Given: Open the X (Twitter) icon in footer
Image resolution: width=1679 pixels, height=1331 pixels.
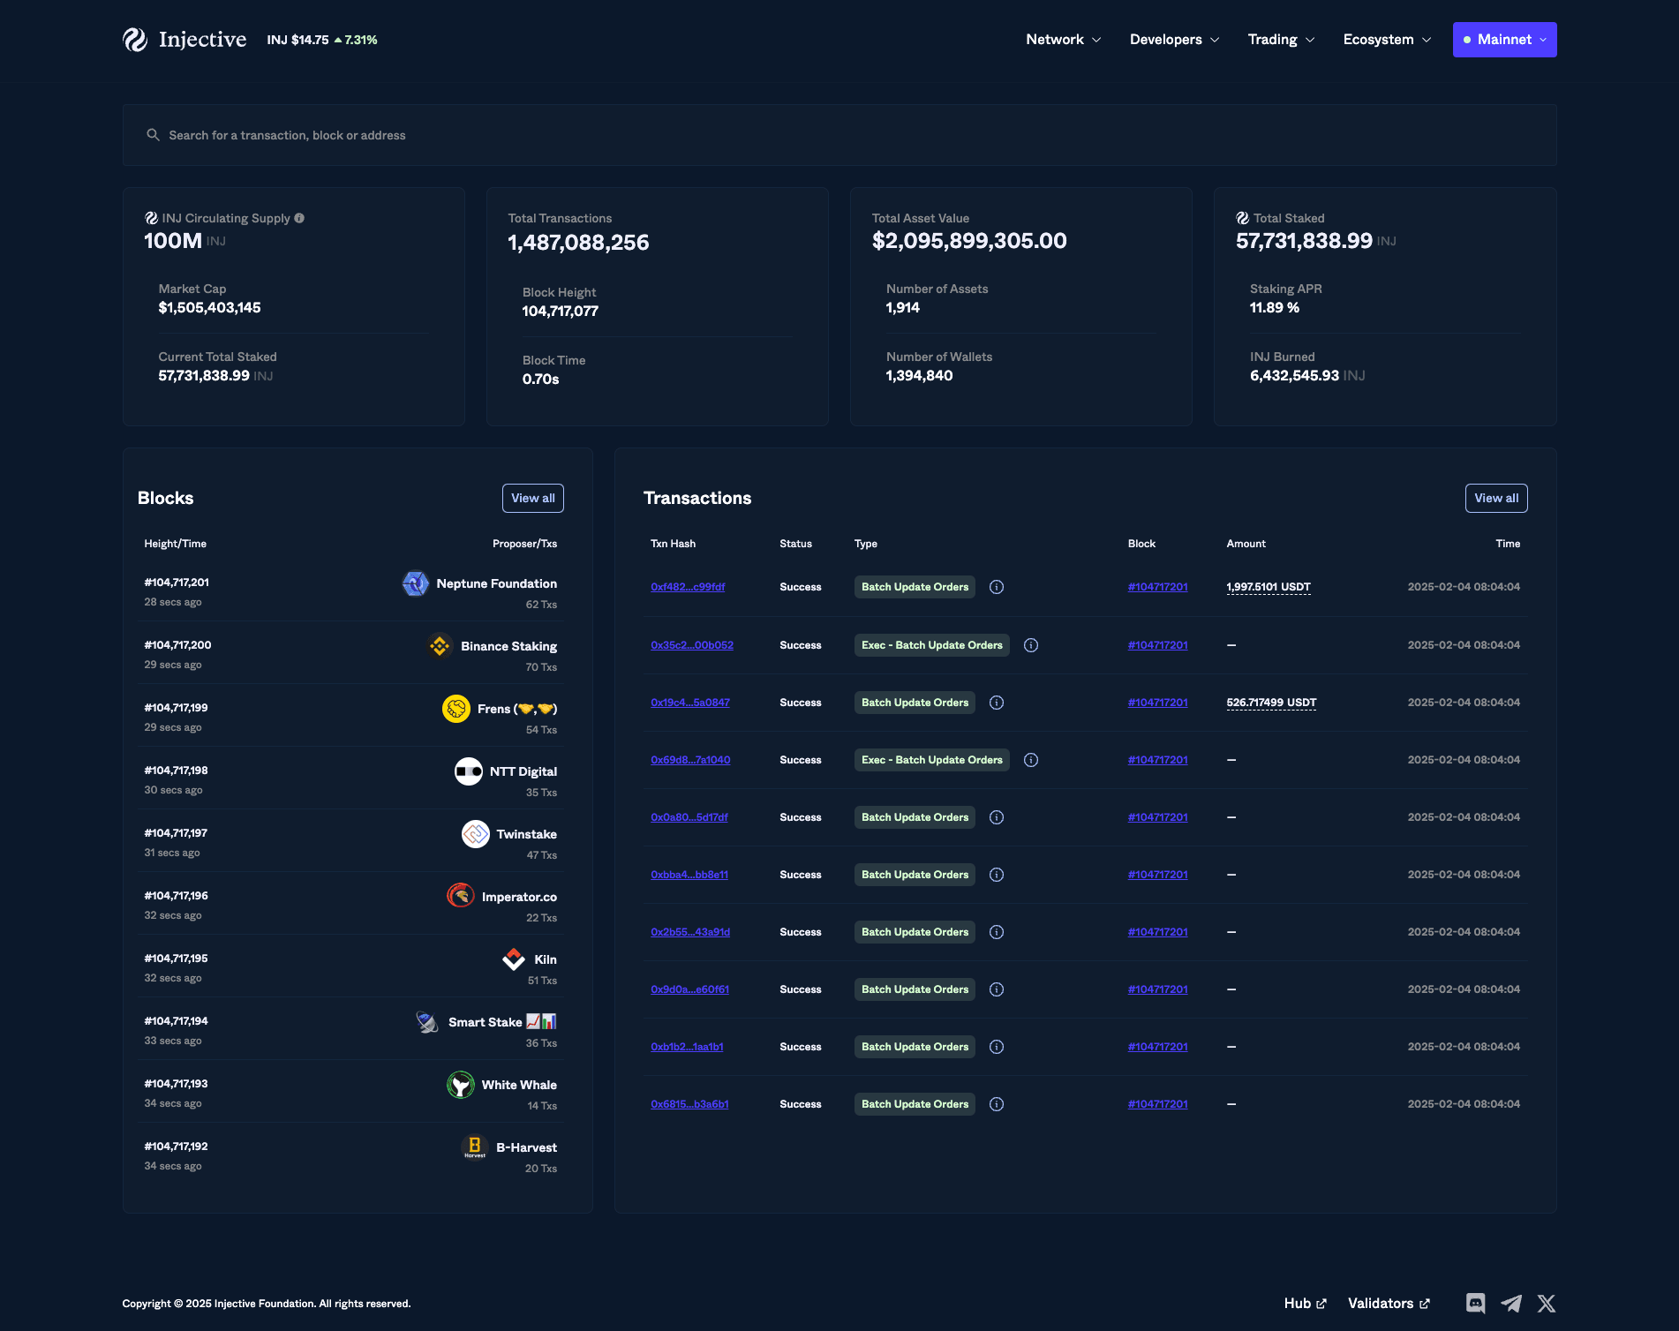Looking at the screenshot, I should 1547,1304.
